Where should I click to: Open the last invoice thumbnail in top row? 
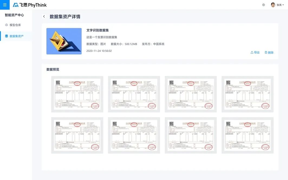[x=247, y=94]
